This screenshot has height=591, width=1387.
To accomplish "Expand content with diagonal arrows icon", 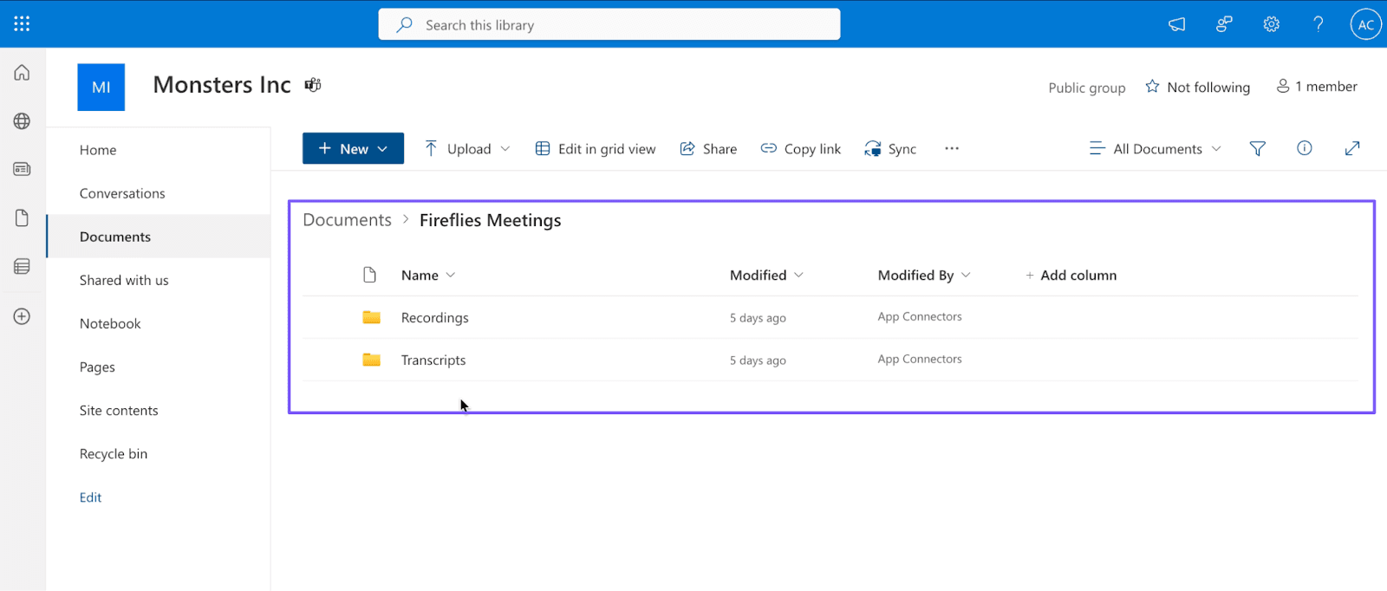I will click(1352, 149).
